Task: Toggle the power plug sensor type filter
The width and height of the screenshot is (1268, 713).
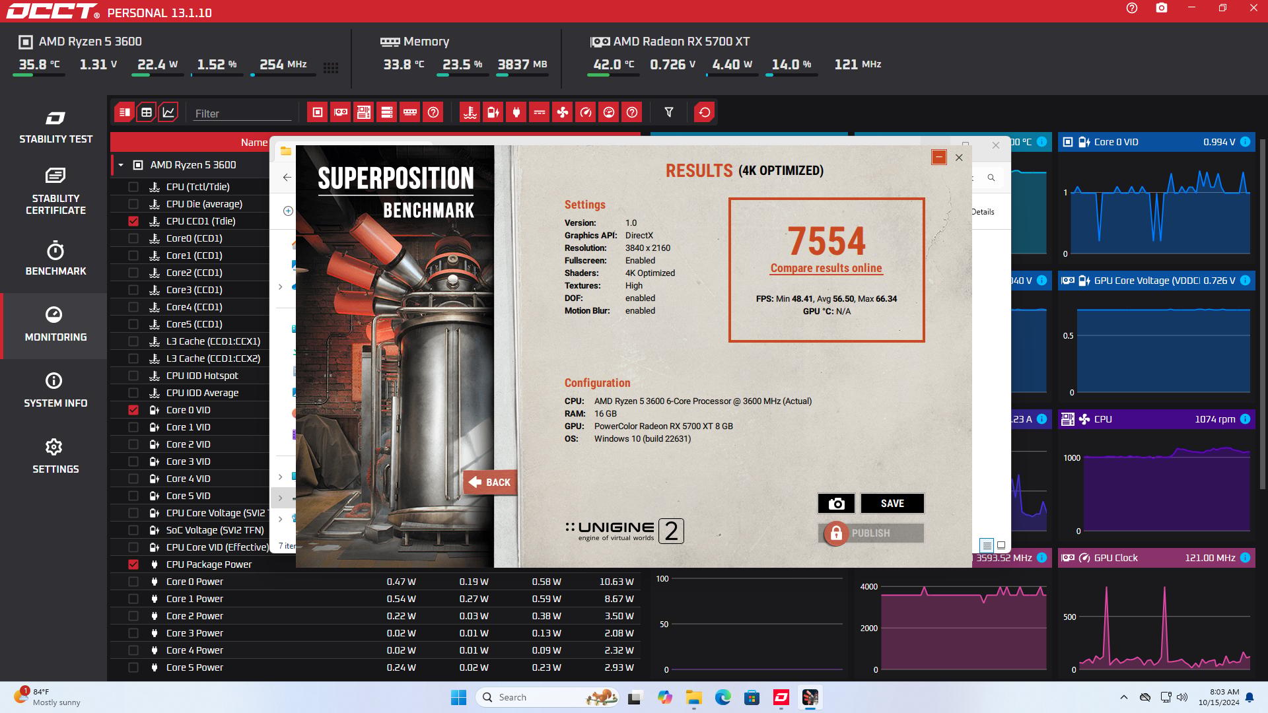Action: click(x=516, y=112)
